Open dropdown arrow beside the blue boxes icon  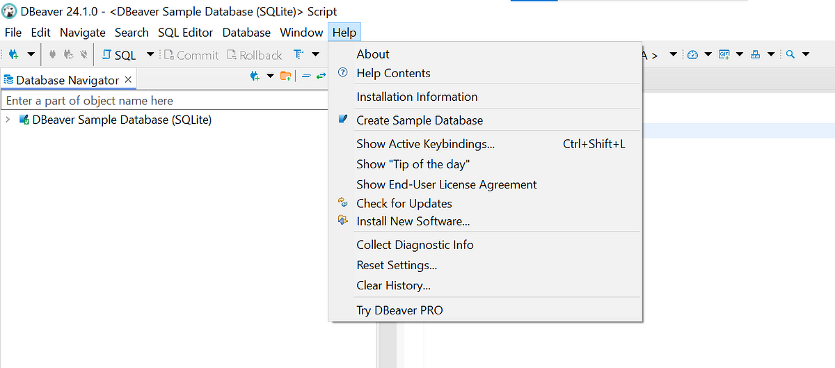771,54
